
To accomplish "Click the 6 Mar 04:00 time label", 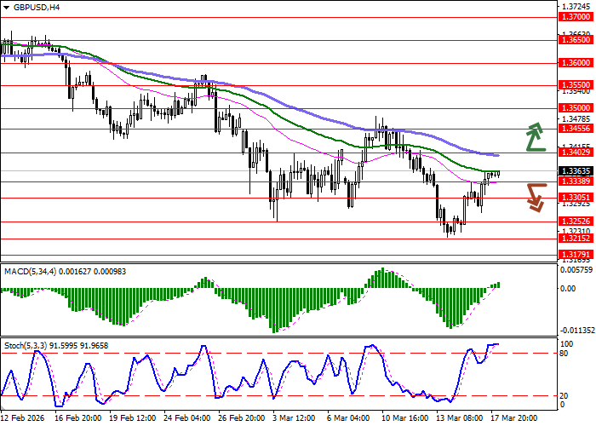I will (x=349, y=418).
